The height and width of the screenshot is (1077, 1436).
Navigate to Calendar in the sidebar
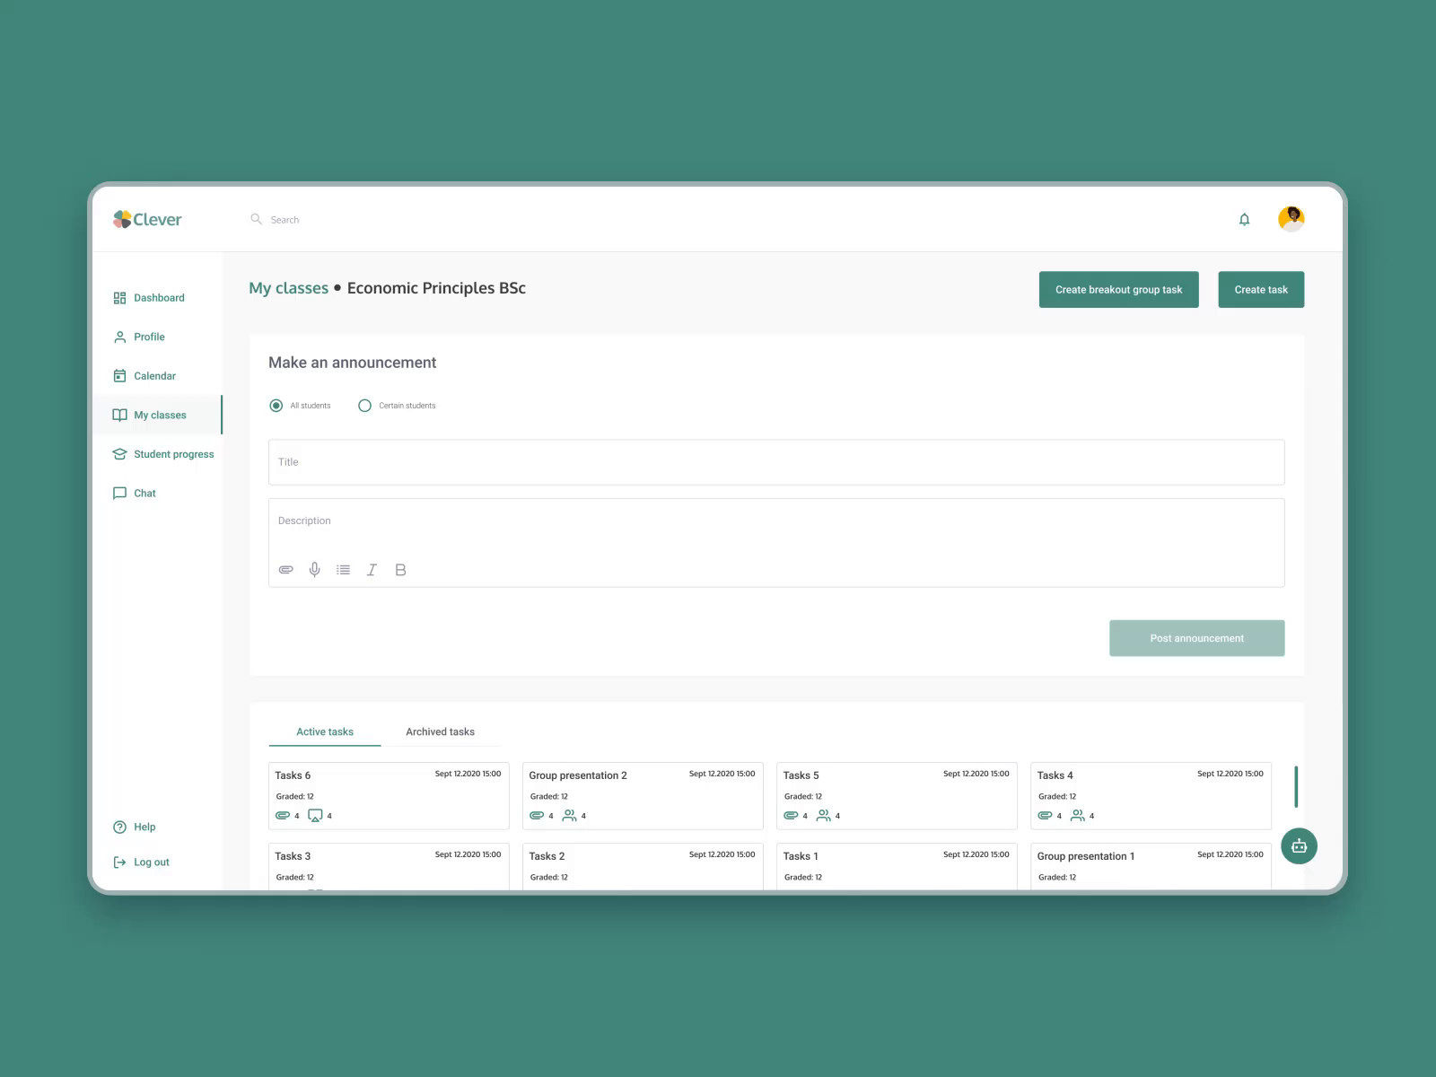154,375
